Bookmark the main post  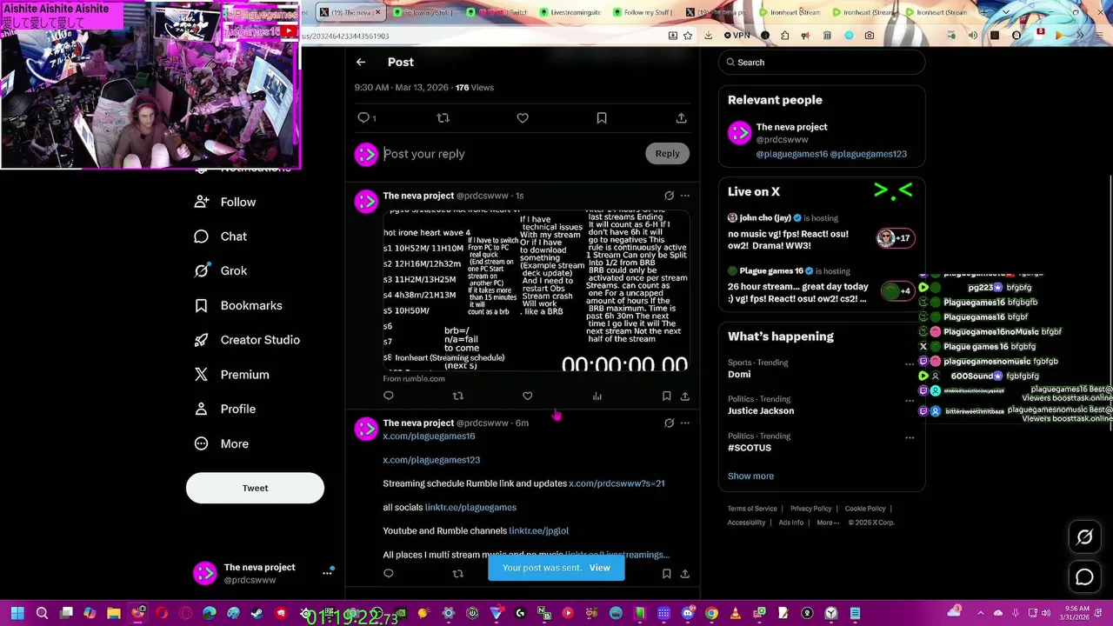click(602, 117)
